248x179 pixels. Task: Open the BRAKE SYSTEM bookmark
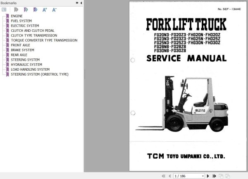point(22,50)
